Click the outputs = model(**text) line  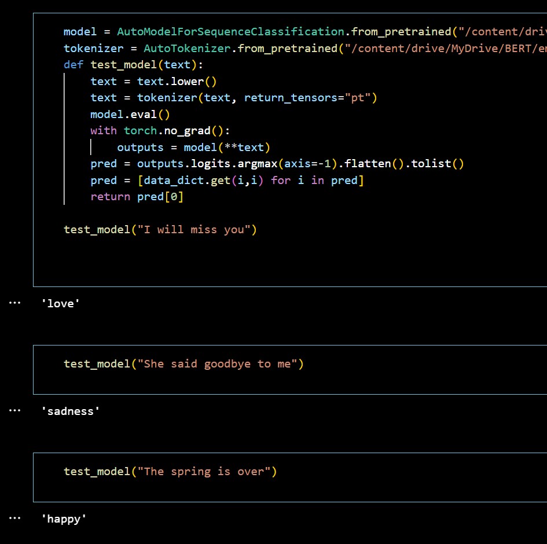(x=194, y=148)
